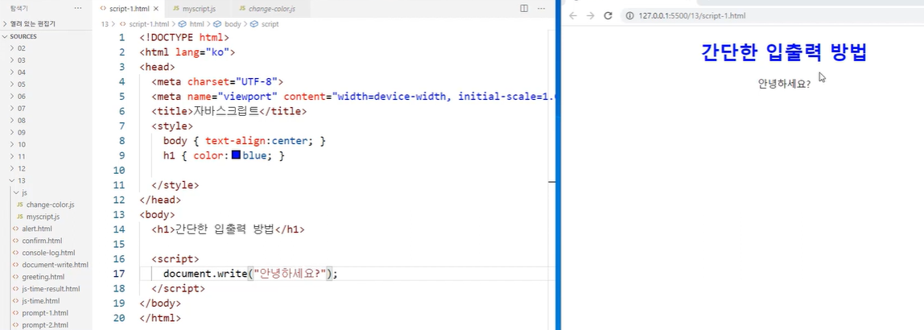Close the script-1.html tab
Screen dimensions: 924x330
click(x=156, y=9)
